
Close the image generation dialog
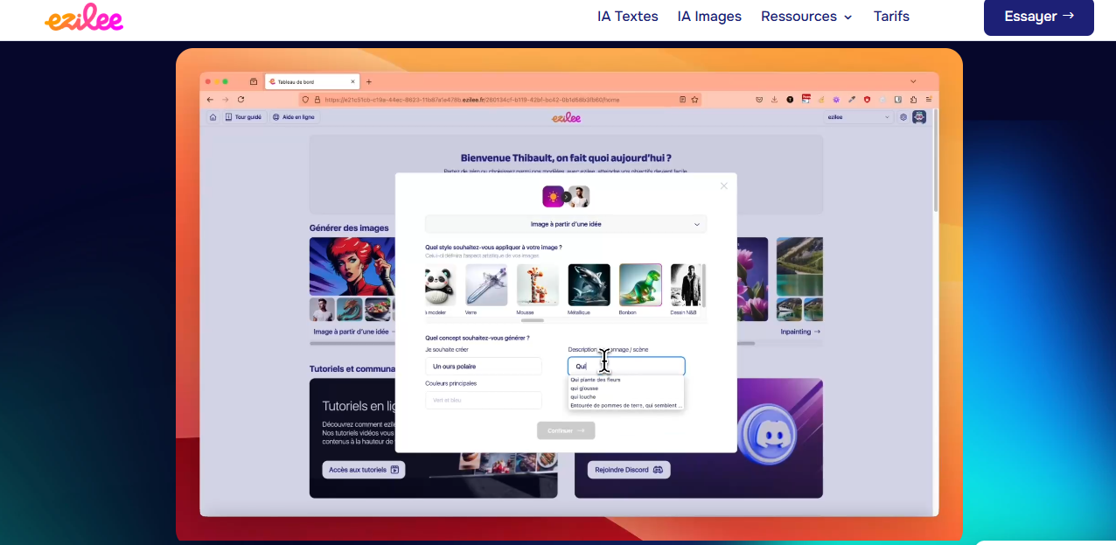723,185
